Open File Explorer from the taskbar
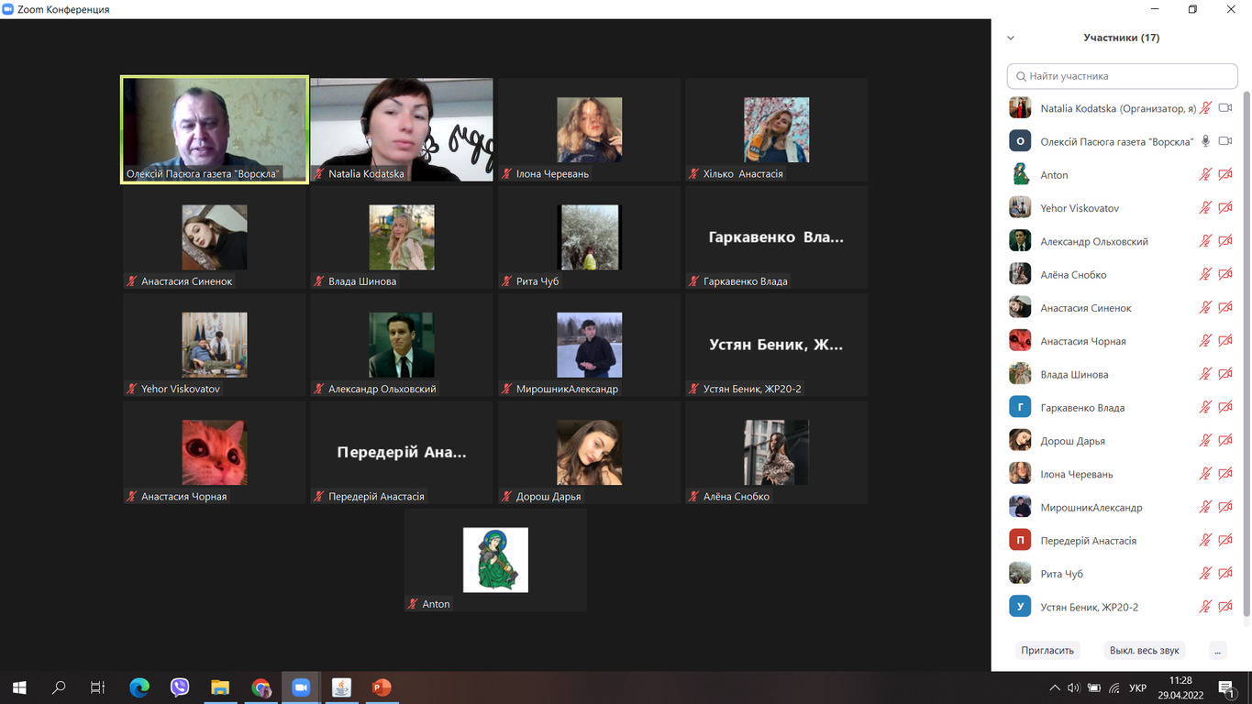1252x704 pixels. click(x=220, y=687)
